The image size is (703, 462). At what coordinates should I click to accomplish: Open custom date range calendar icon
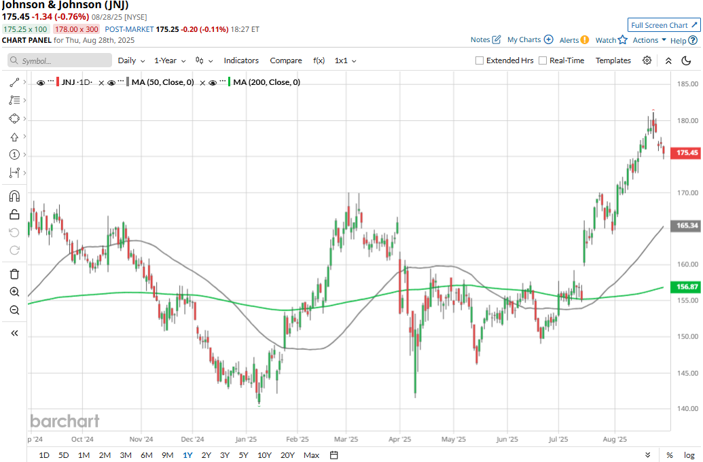point(334,455)
